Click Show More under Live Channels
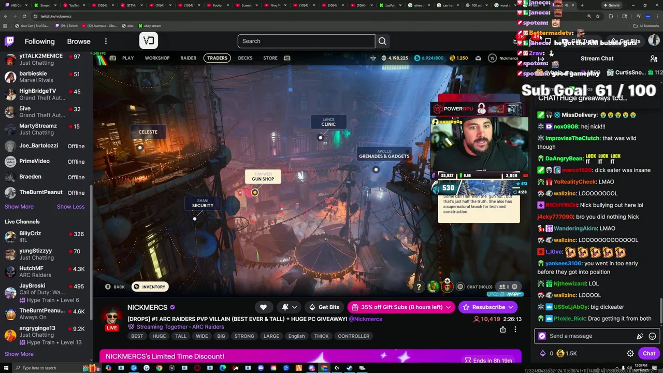Viewport: 663px width, 373px height. pyautogui.click(x=19, y=354)
